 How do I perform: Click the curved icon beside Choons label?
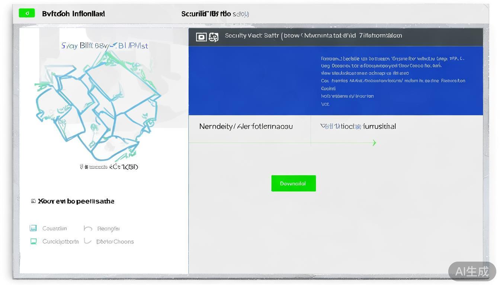pyautogui.click(x=87, y=241)
